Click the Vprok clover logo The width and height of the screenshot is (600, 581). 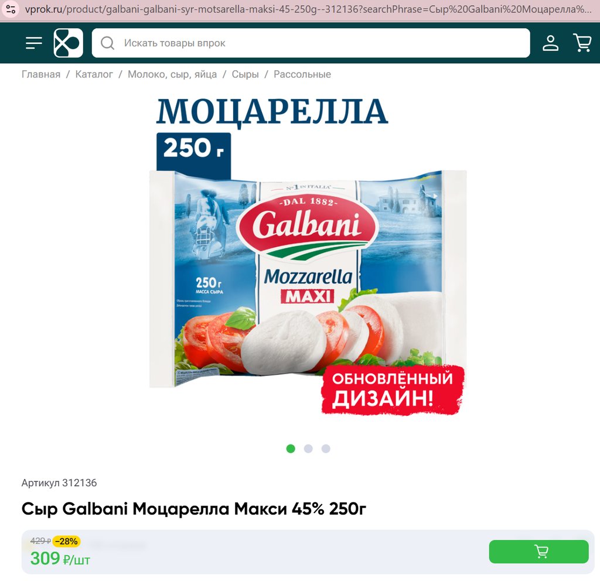pyautogui.click(x=68, y=43)
